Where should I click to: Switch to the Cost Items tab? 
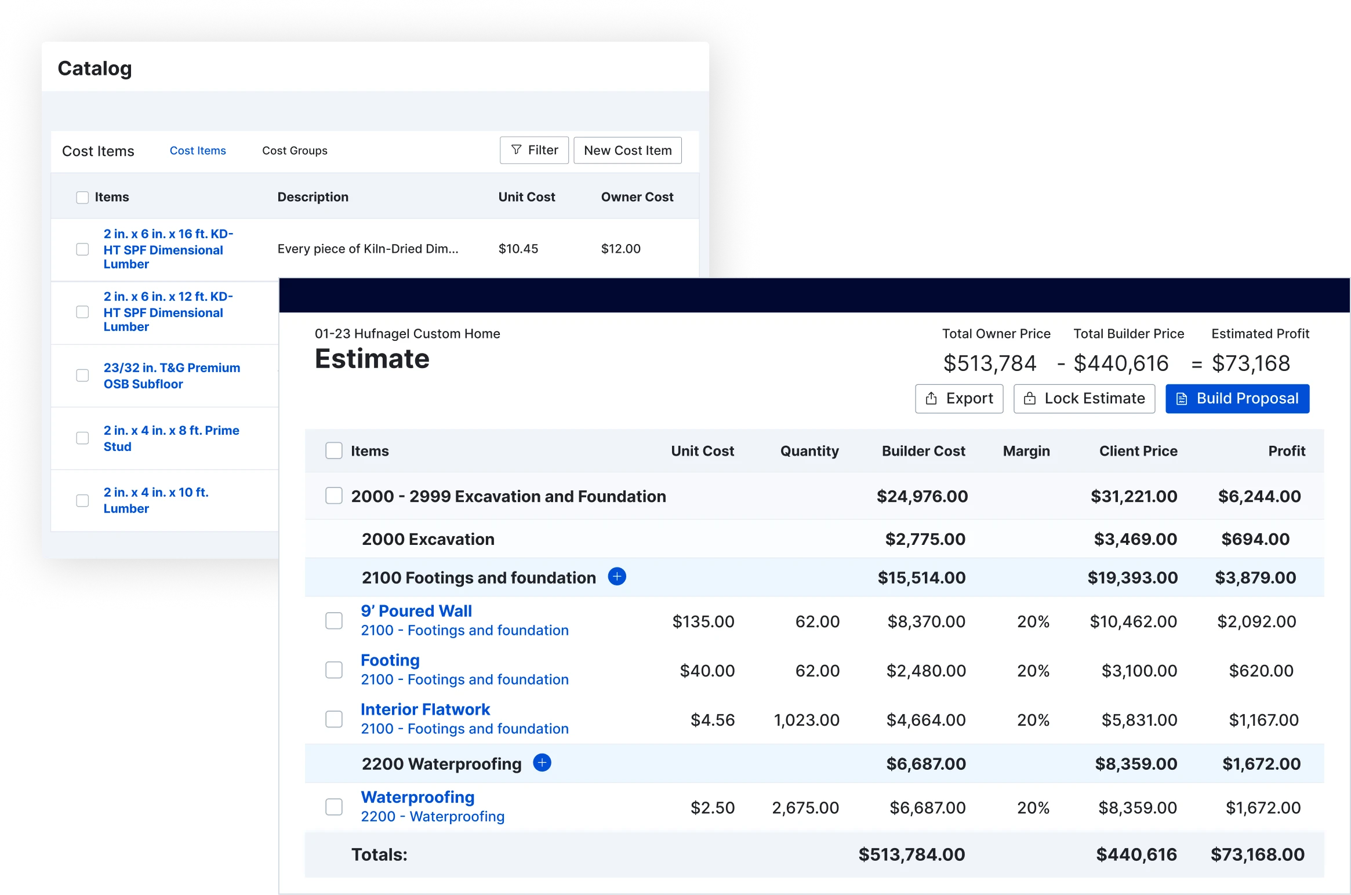[x=198, y=151]
